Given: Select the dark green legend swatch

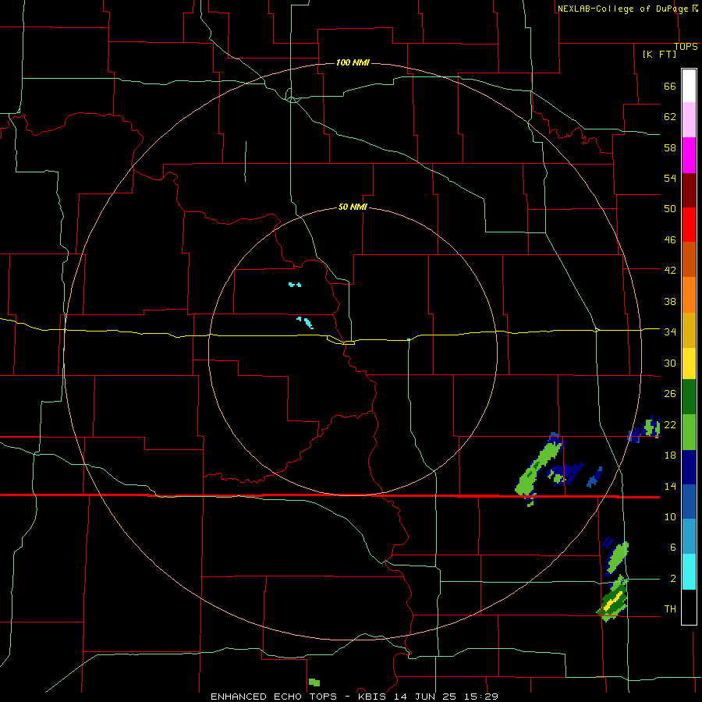Looking at the screenshot, I should click(x=689, y=397).
